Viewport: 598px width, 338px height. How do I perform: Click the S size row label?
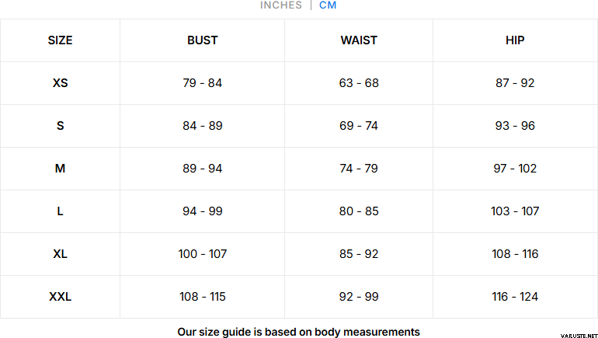(60, 126)
